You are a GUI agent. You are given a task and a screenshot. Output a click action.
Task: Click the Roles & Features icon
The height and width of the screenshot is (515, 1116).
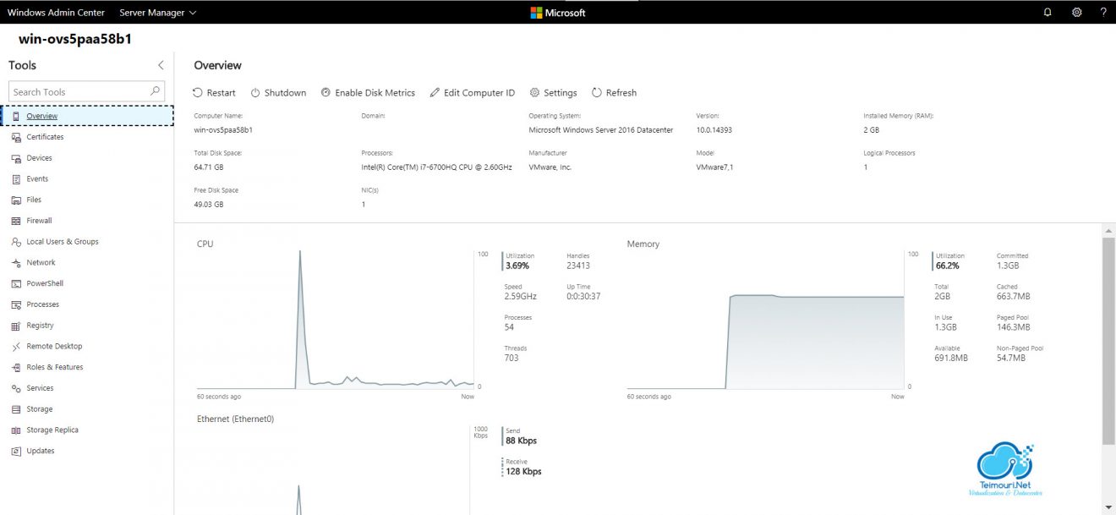click(16, 367)
